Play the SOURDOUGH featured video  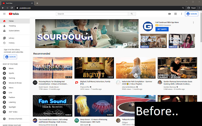pos(87,34)
